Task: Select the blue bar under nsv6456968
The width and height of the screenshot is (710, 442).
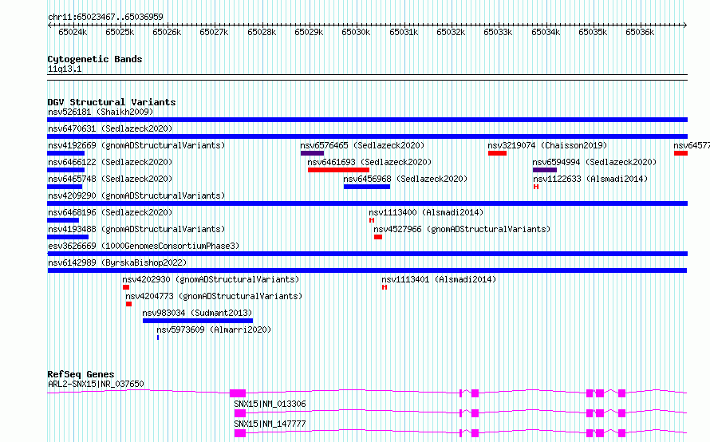Action: 367,187
